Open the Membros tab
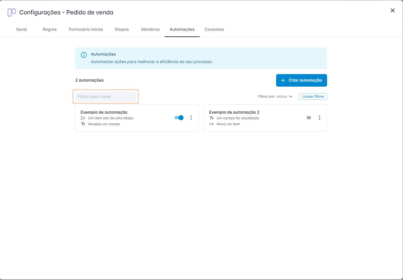403x280 pixels. (150, 29)
